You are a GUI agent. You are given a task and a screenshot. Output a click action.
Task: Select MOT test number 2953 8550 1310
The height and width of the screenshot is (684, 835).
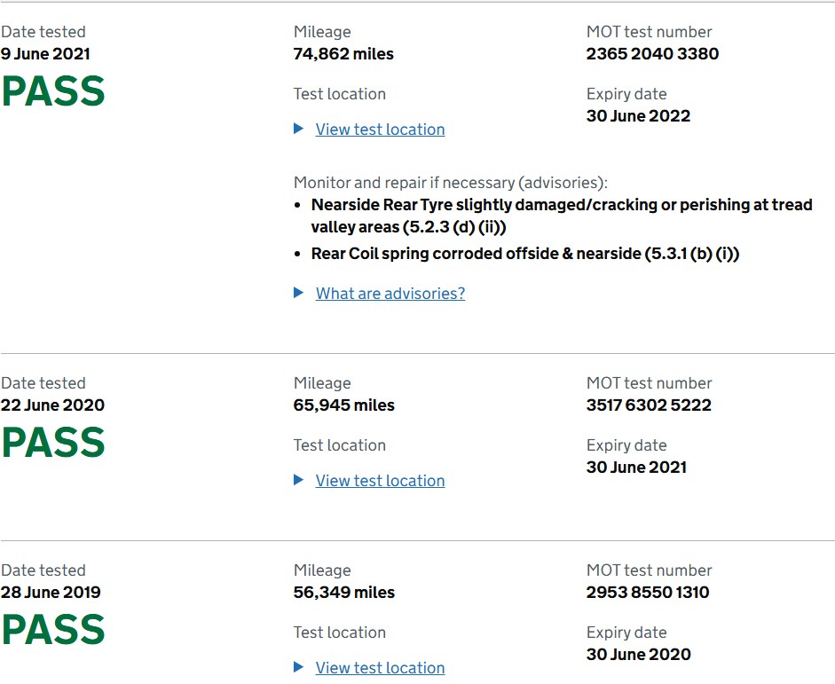tap(648, 593)
